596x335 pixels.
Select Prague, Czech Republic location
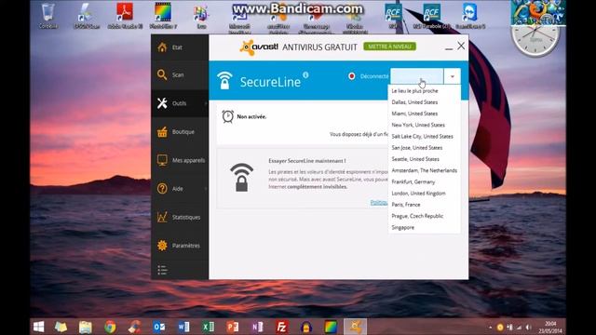coord(425,216)
